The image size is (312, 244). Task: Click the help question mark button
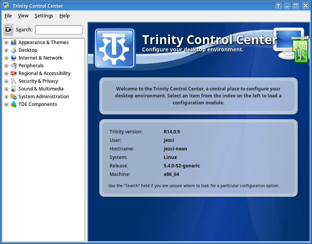(278, 5)
